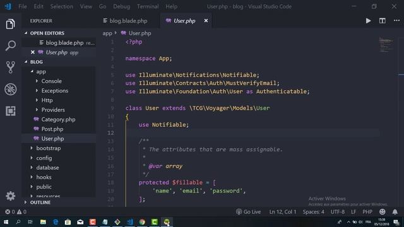The image size is (404, 227).
Task: Close User.php in Open Editors list
Action: [33, 52]
